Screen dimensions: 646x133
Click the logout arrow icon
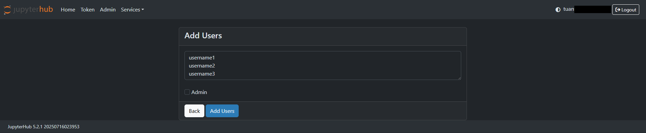618,10
